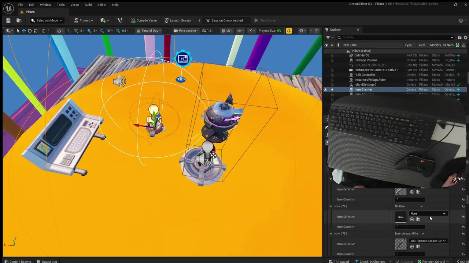The height and width of the screenshot is (263, 469).
Task: Select Damage Volume in the Outliner
Action: click(366, 60)
